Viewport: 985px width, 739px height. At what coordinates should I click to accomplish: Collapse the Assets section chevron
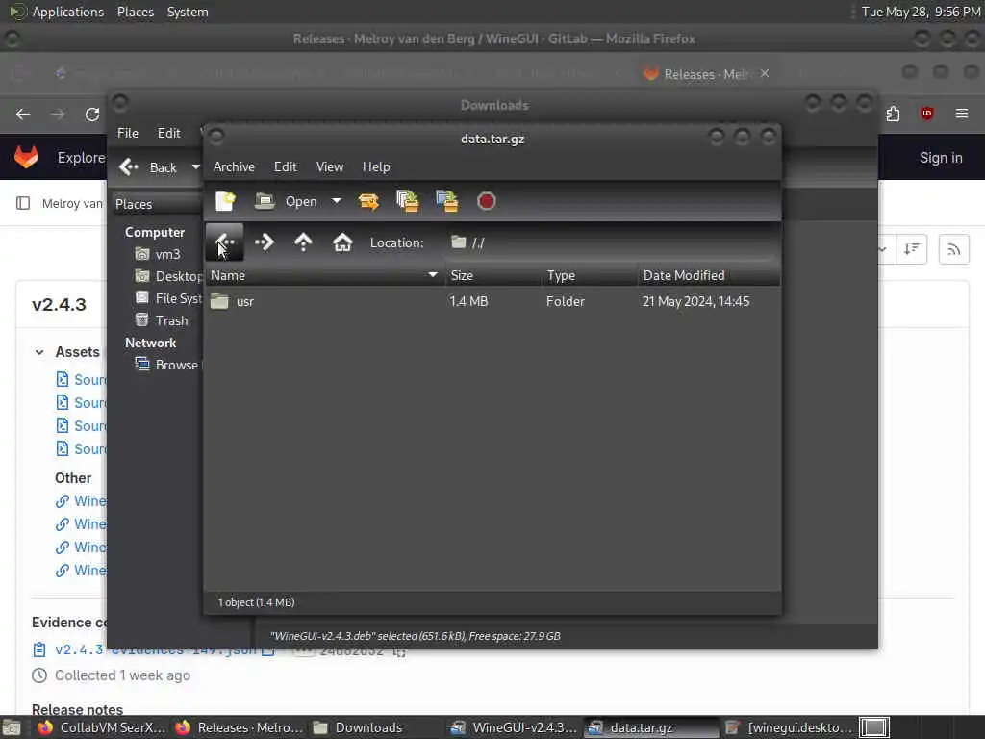tap(39, 352)
